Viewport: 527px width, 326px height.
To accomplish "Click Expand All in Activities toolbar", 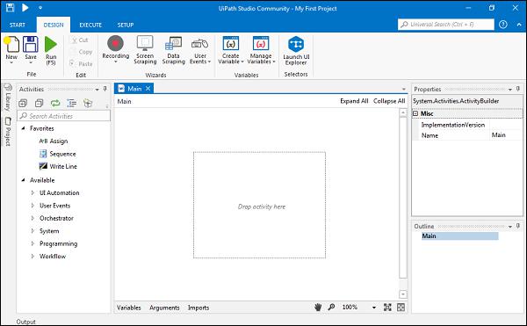I will 23,103.
